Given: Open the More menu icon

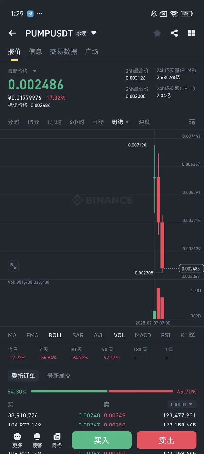Looking at the screenshot, I should pos(17,440).
